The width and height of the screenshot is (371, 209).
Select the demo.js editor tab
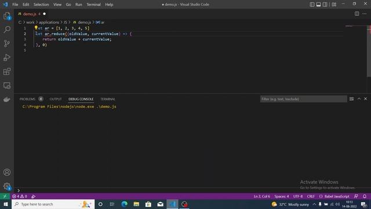(x=30, y=14)
